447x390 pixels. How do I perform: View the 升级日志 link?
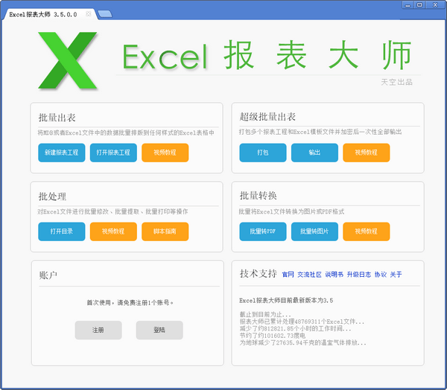click(x=359, y=275)
